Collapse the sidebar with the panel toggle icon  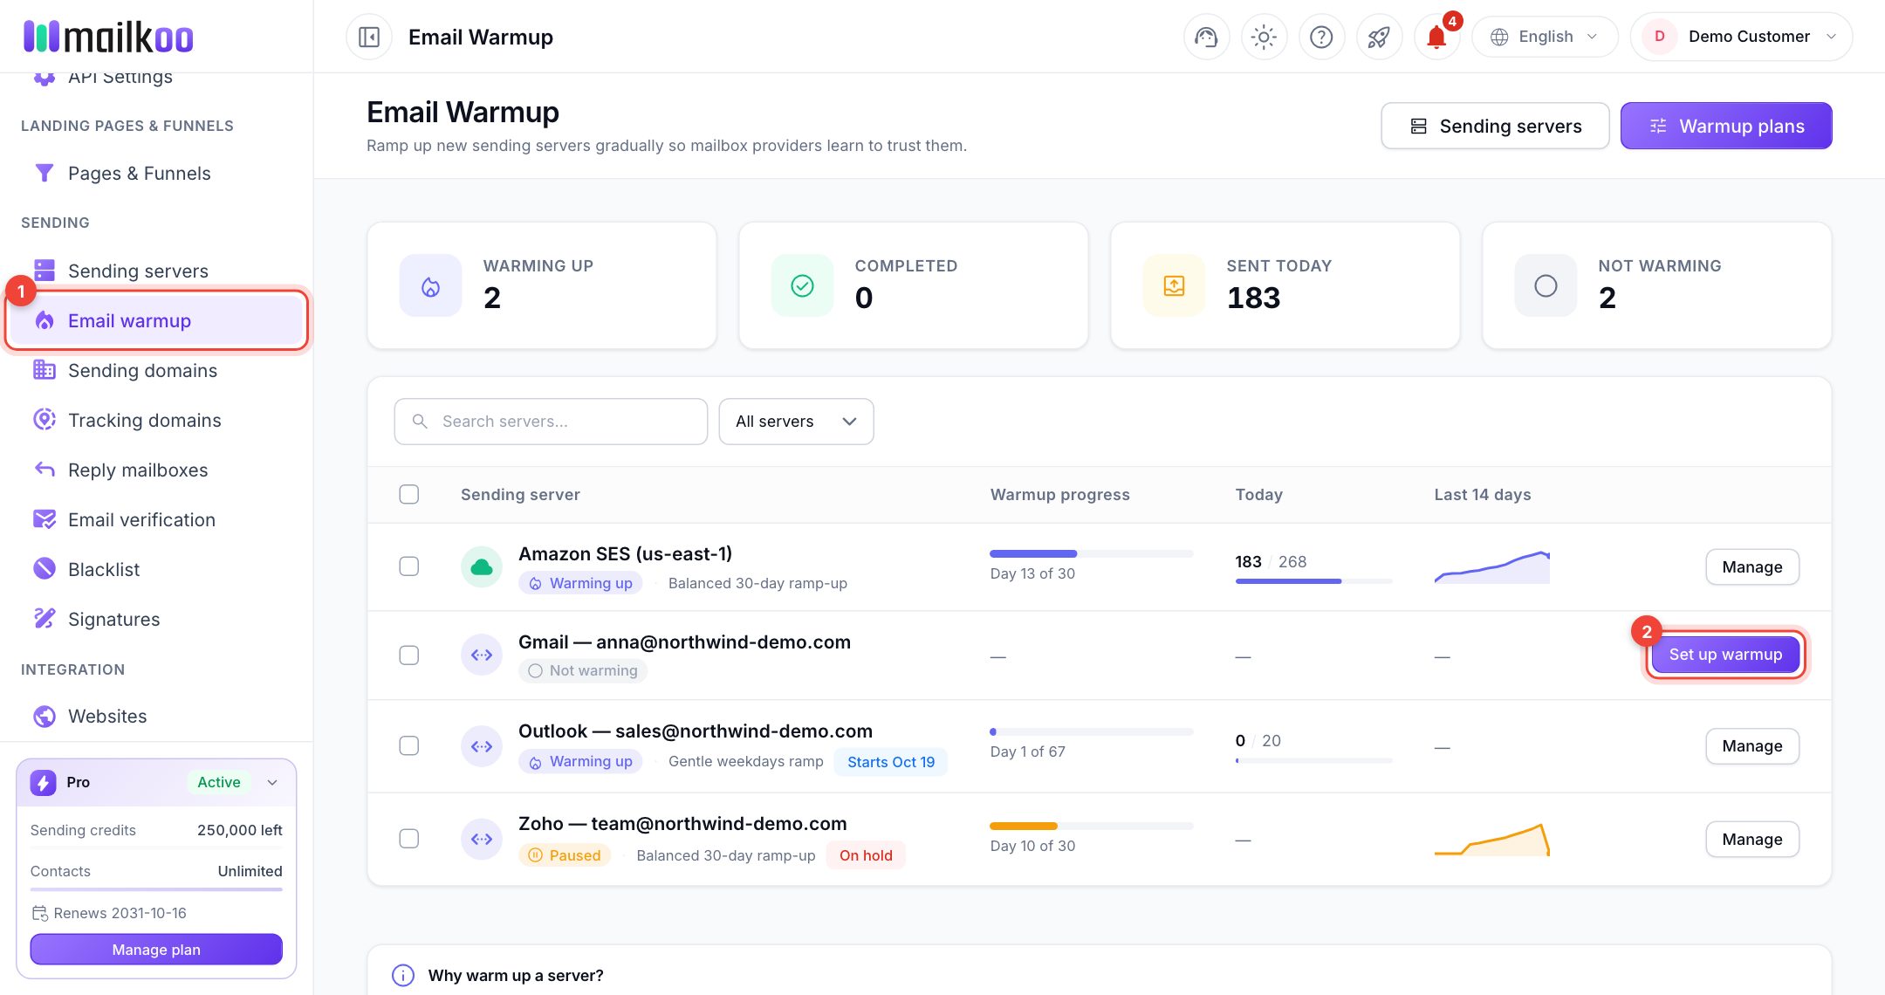click(x=369, y=37)
